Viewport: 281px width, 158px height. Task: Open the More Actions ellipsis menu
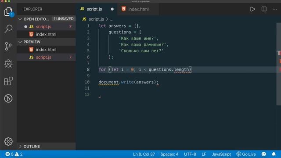click(275, 9)
